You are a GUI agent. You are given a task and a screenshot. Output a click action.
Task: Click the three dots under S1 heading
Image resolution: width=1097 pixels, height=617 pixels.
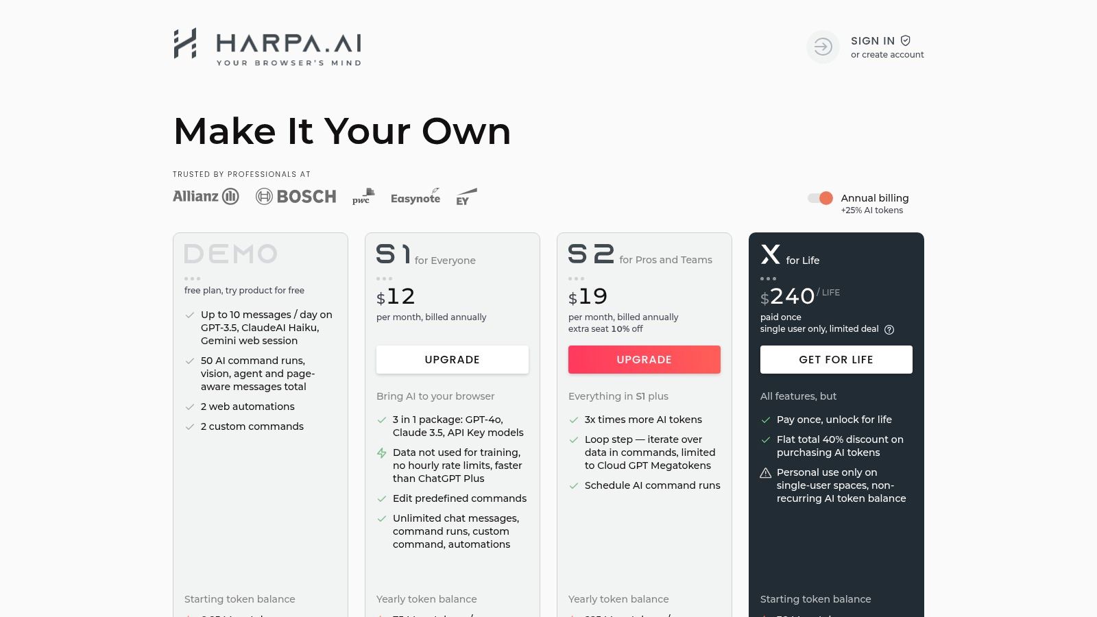(385, 279)
